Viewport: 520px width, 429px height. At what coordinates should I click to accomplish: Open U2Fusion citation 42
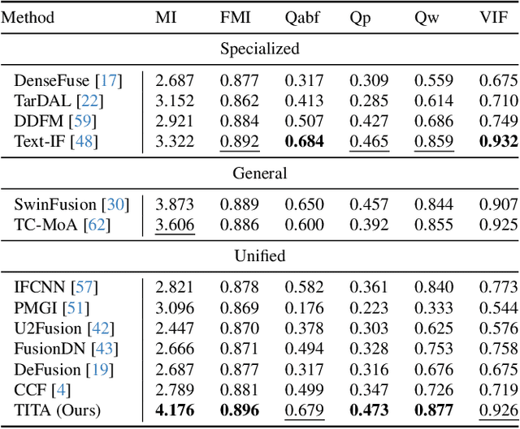tap(101, 328)
